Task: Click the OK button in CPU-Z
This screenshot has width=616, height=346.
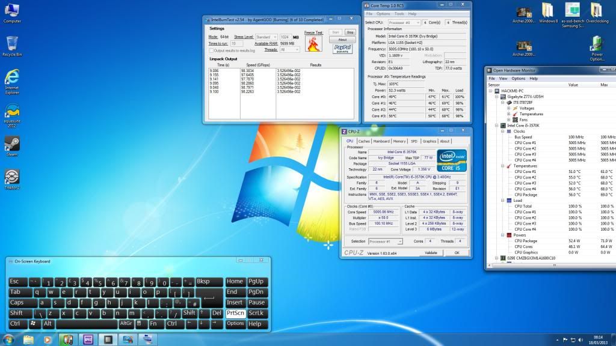Action: coord(457,253)
